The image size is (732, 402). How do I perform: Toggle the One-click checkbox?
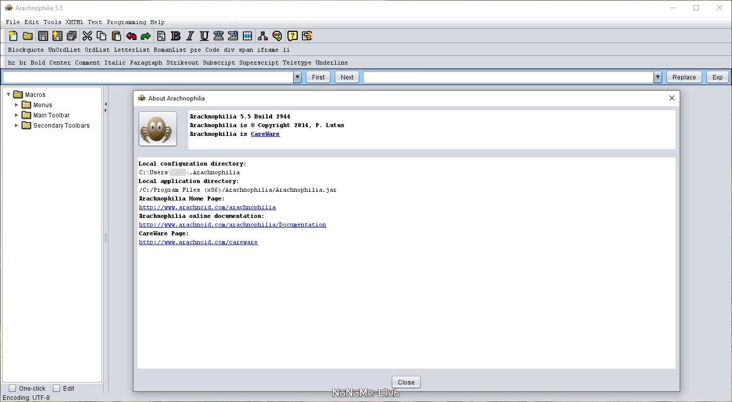click(x=12, y=388)
